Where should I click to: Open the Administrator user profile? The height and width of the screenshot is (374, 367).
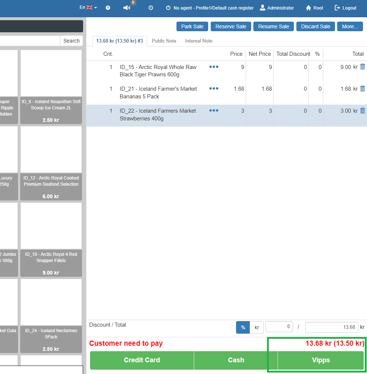(x=277, y=8)
